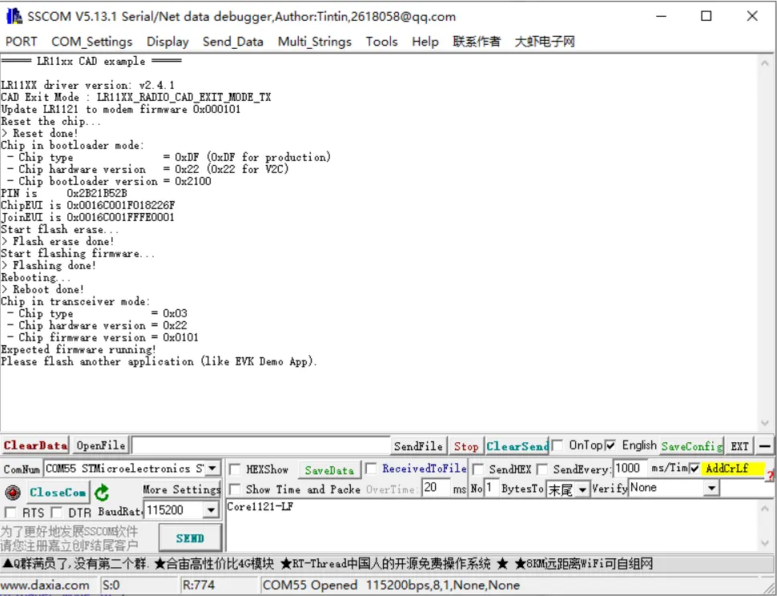
Task: Click the ClearData button
Action: point(35,445)
